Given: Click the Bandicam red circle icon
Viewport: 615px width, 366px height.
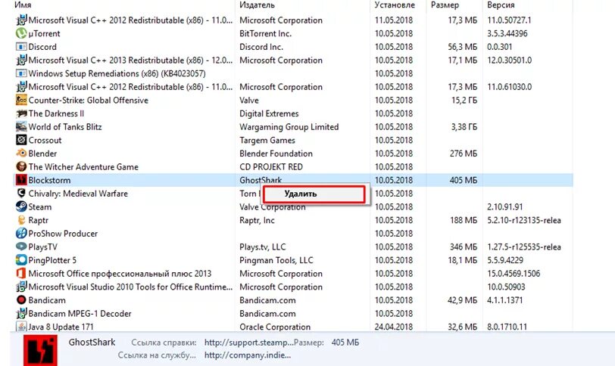Looking at the screenshot, I should pyautogui.click(x=21, y=300).
